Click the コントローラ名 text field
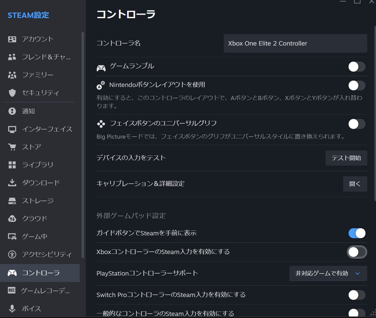 pos(295,43)
